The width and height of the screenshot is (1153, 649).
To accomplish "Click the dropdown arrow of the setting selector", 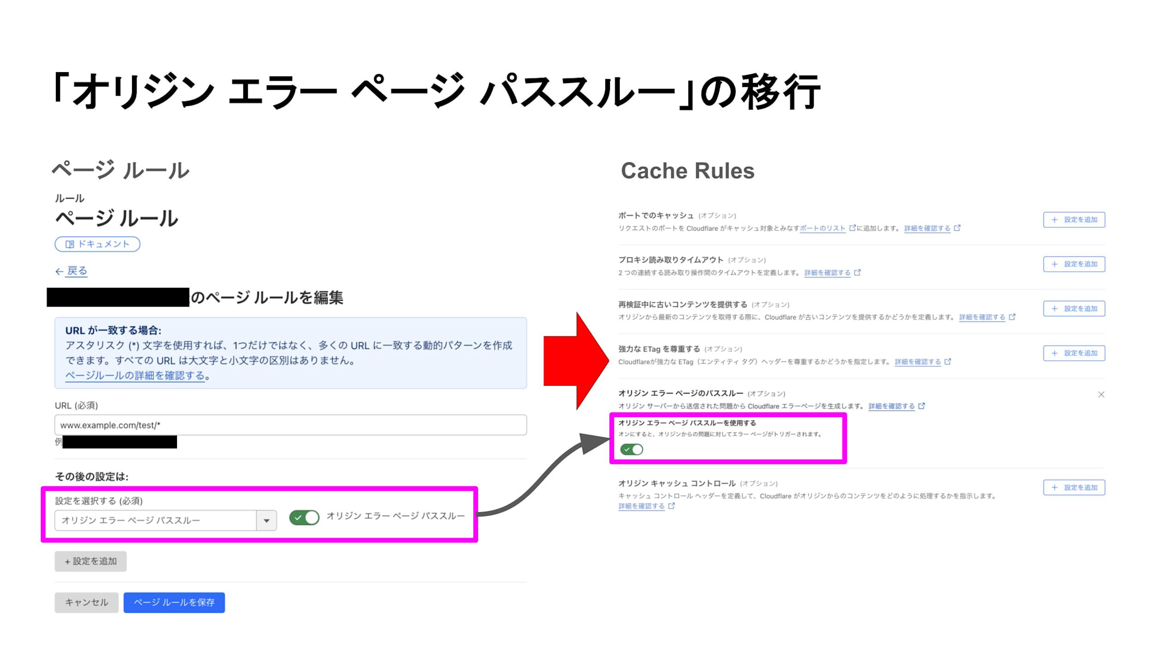I will 266,520.
